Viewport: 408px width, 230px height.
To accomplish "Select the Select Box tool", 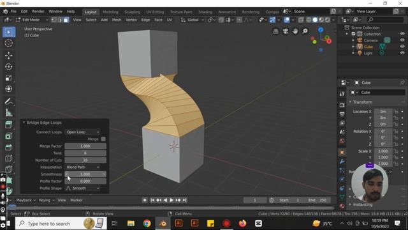I will click(x=8, y=32).
